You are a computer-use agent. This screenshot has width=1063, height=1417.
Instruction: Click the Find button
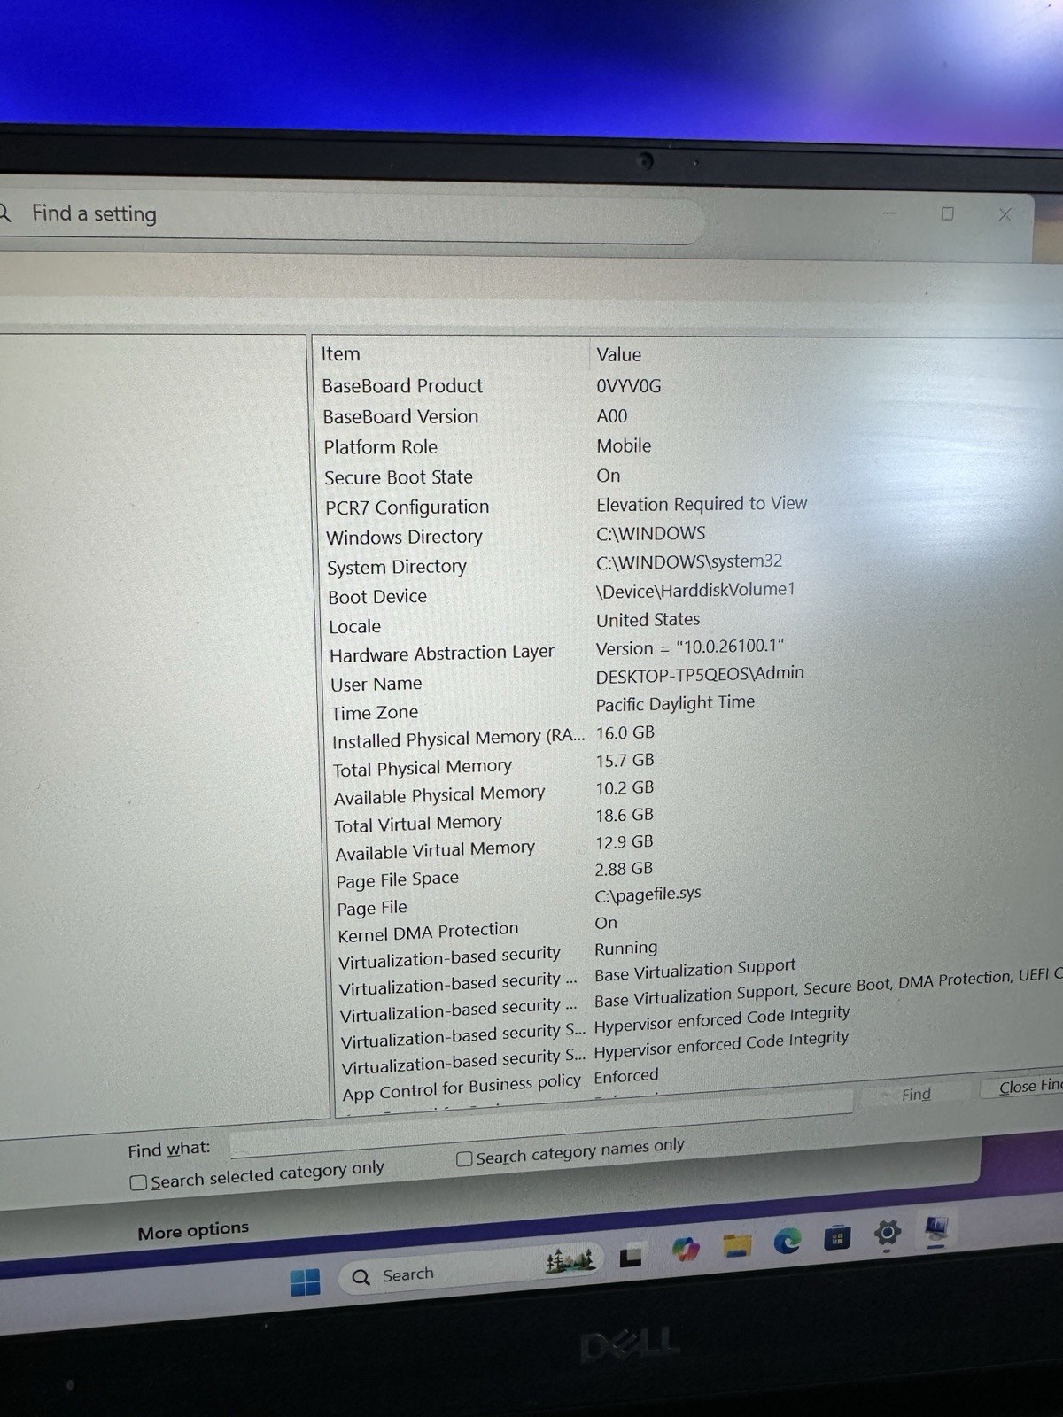pos(916,1095)
